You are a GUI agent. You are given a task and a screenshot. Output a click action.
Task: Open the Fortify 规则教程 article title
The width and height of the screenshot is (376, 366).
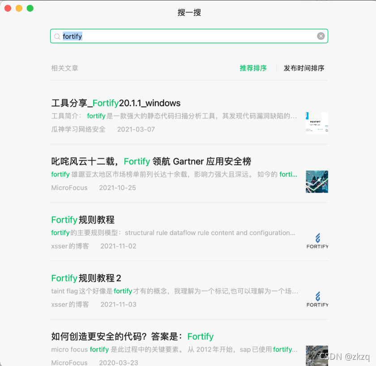(83, 220)
